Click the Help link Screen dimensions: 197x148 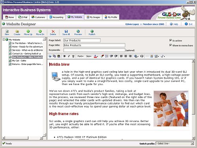click(174, 24)
